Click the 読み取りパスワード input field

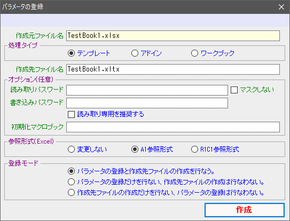(x=147, y=90)
